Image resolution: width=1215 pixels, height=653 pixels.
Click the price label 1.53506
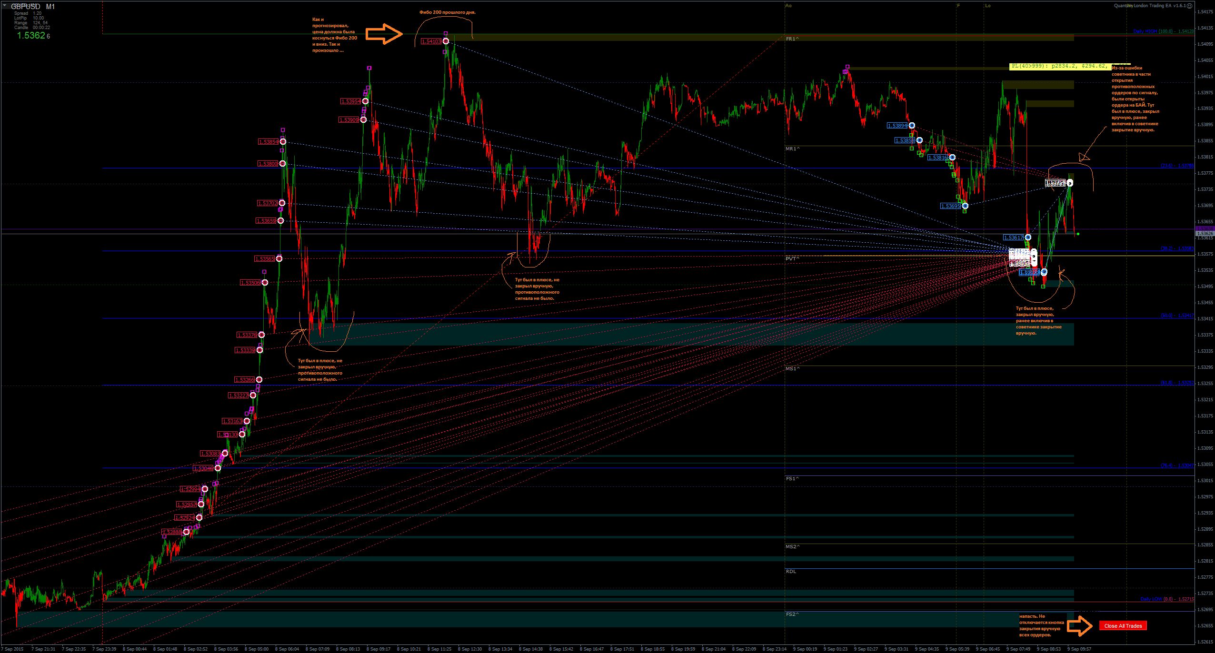tap(250, 283)
